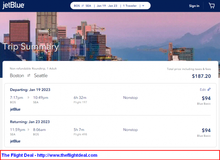Click the total price $187.20
This screenshot has height=160, width=220.
(201, 76)
